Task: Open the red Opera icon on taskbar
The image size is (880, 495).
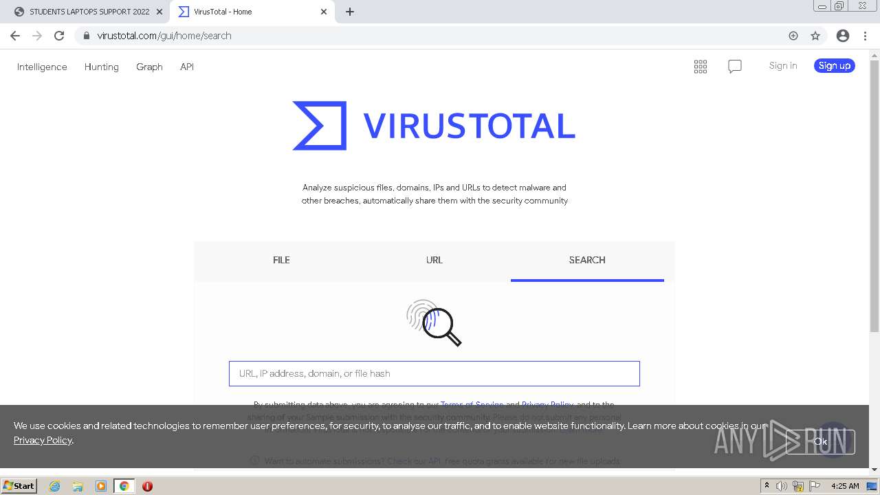Action: [147, 486]
